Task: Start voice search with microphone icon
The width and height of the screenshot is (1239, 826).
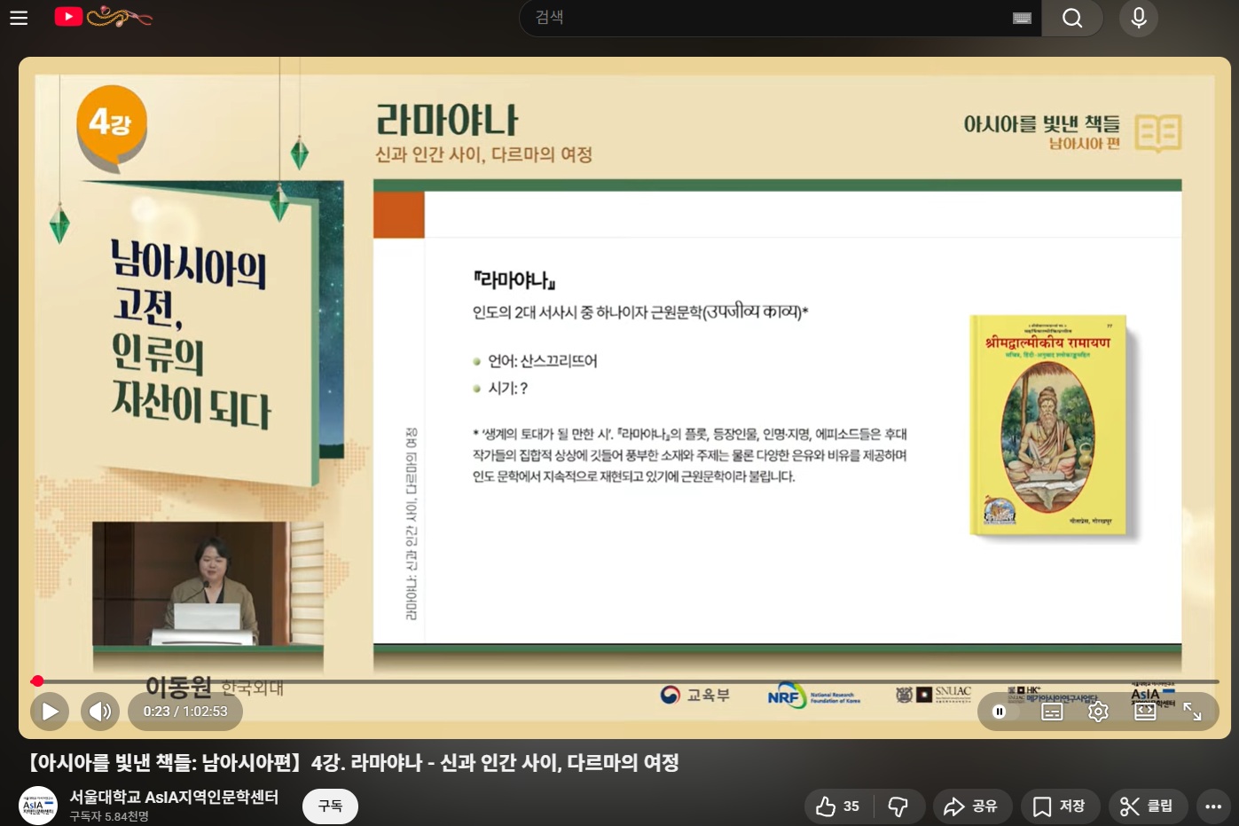Action: click(1139, 18)
